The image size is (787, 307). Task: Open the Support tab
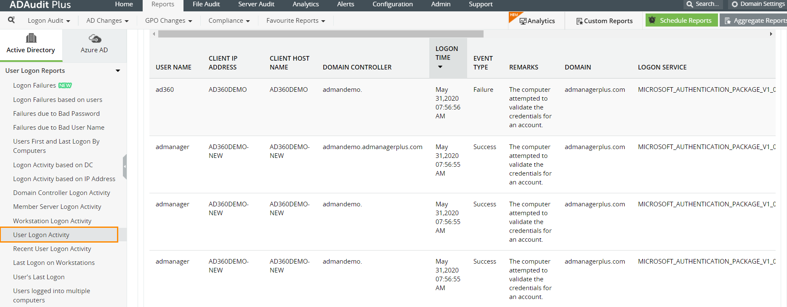click(x=481, y=4)
